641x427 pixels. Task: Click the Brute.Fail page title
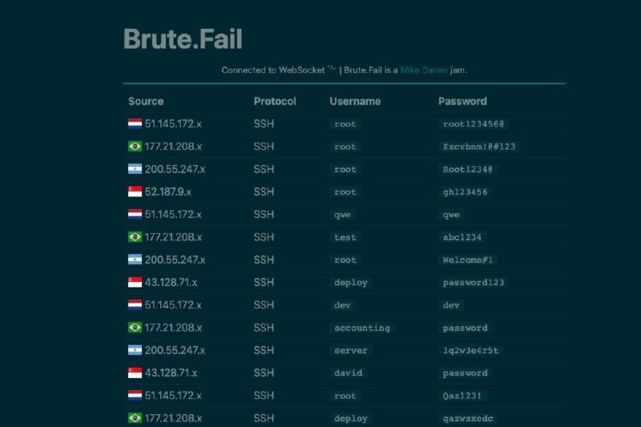[x=183, y=39]
